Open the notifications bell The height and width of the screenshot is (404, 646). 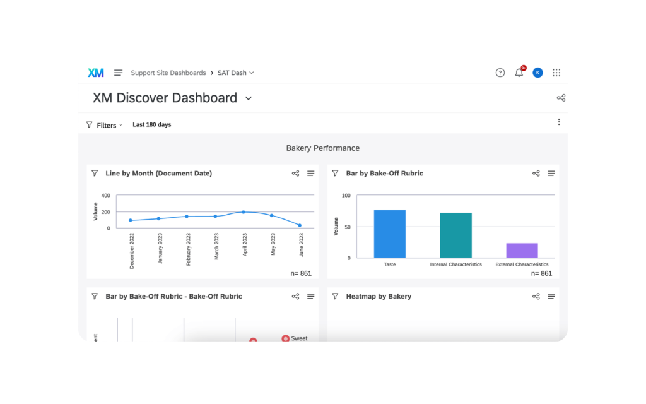[519, 73]
